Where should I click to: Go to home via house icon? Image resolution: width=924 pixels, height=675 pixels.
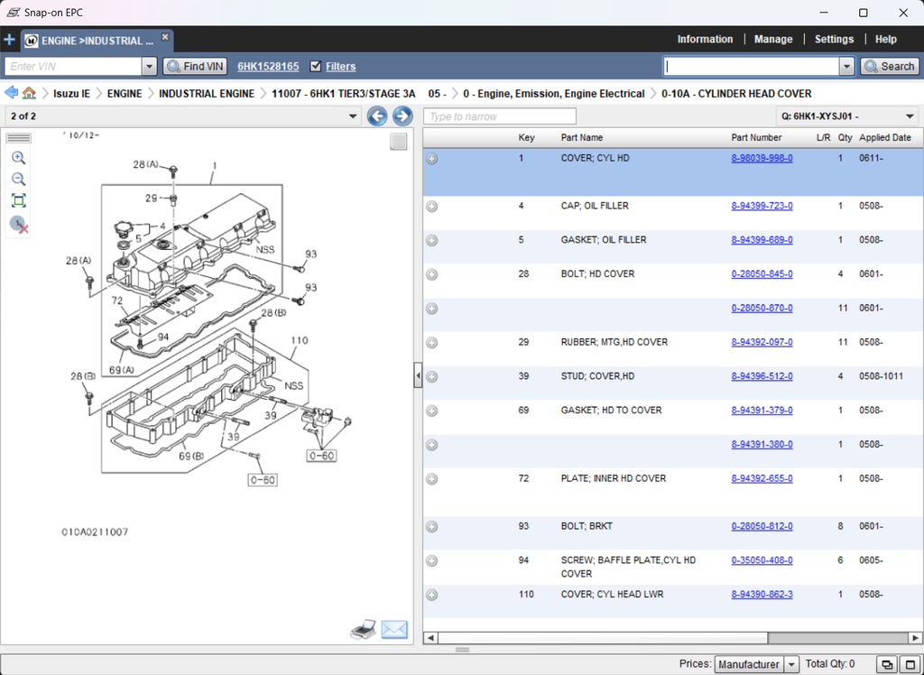(x=29, y=93)
